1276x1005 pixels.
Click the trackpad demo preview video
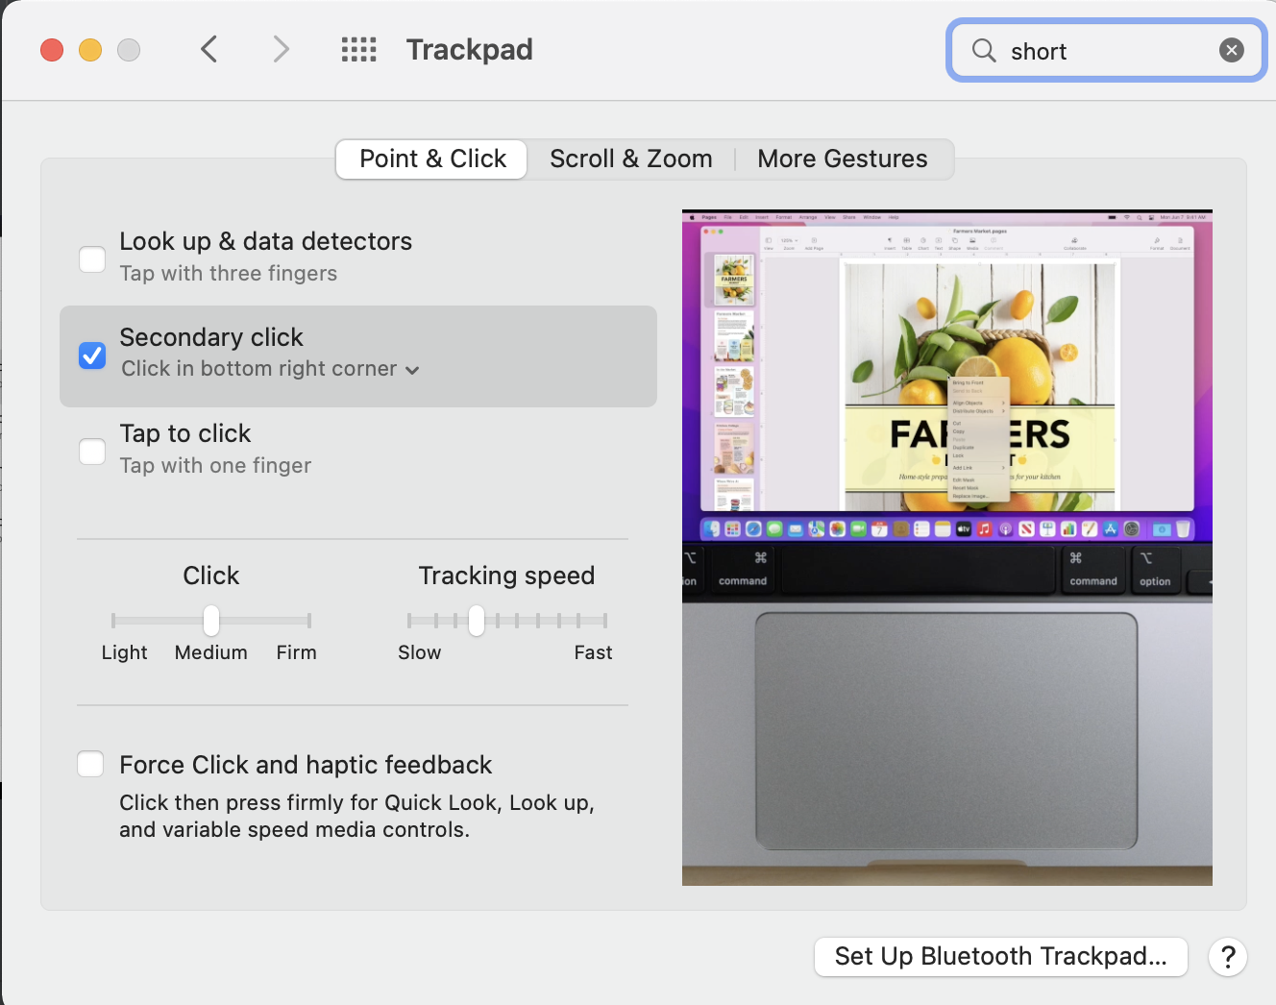(947, 548)
